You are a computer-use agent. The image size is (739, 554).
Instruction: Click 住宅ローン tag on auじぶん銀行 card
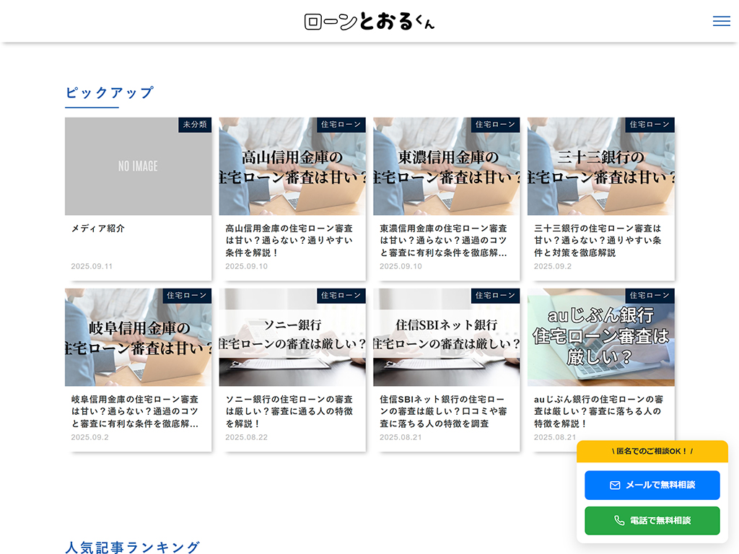[x=650, y=296]
